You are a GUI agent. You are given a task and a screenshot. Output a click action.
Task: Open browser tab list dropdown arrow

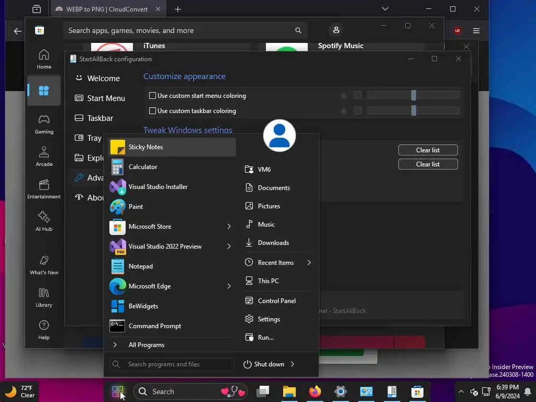385,9
